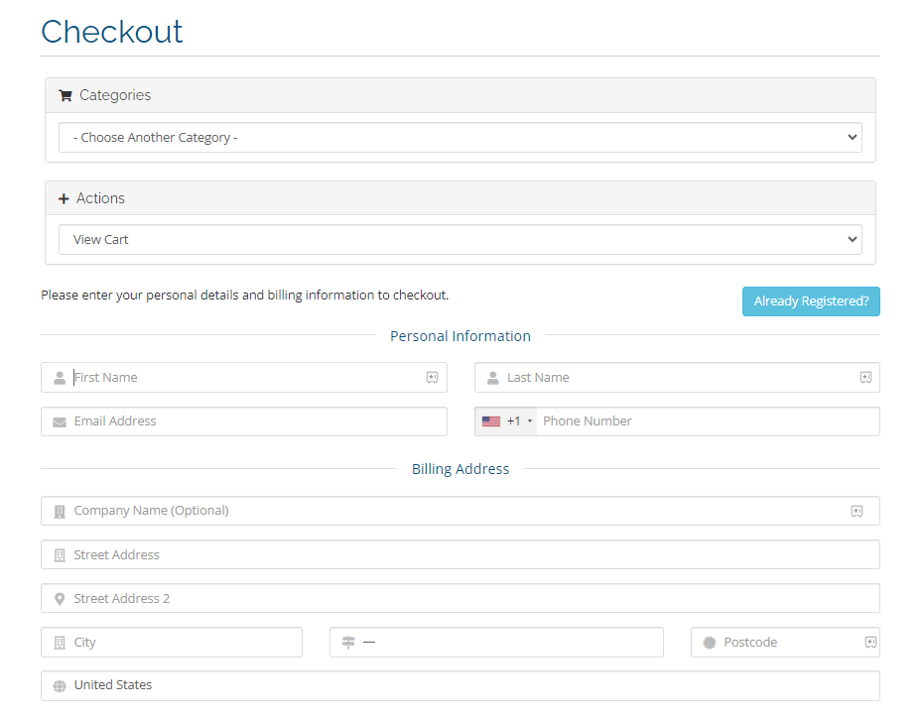Screen dimensions: 923x717
Task: Click the 'Please enter your personal details' text
Action: [244, 296]
